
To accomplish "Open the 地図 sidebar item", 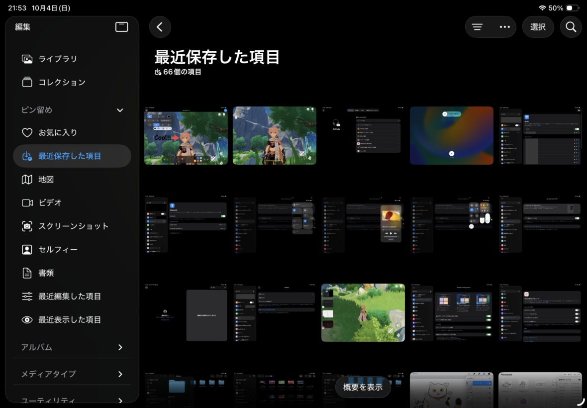I will coord(72,179).
